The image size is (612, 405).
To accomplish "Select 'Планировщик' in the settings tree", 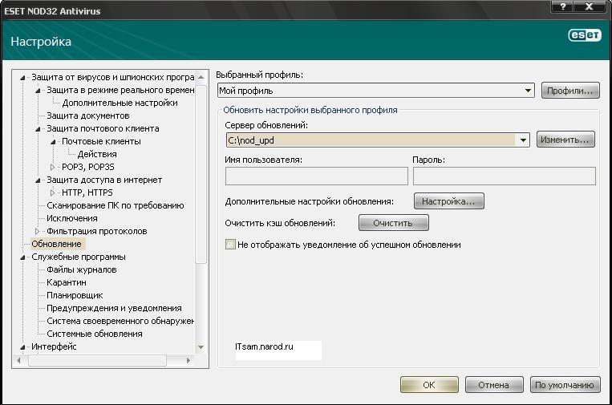I will pyautogui.click(x=75, y=295).
